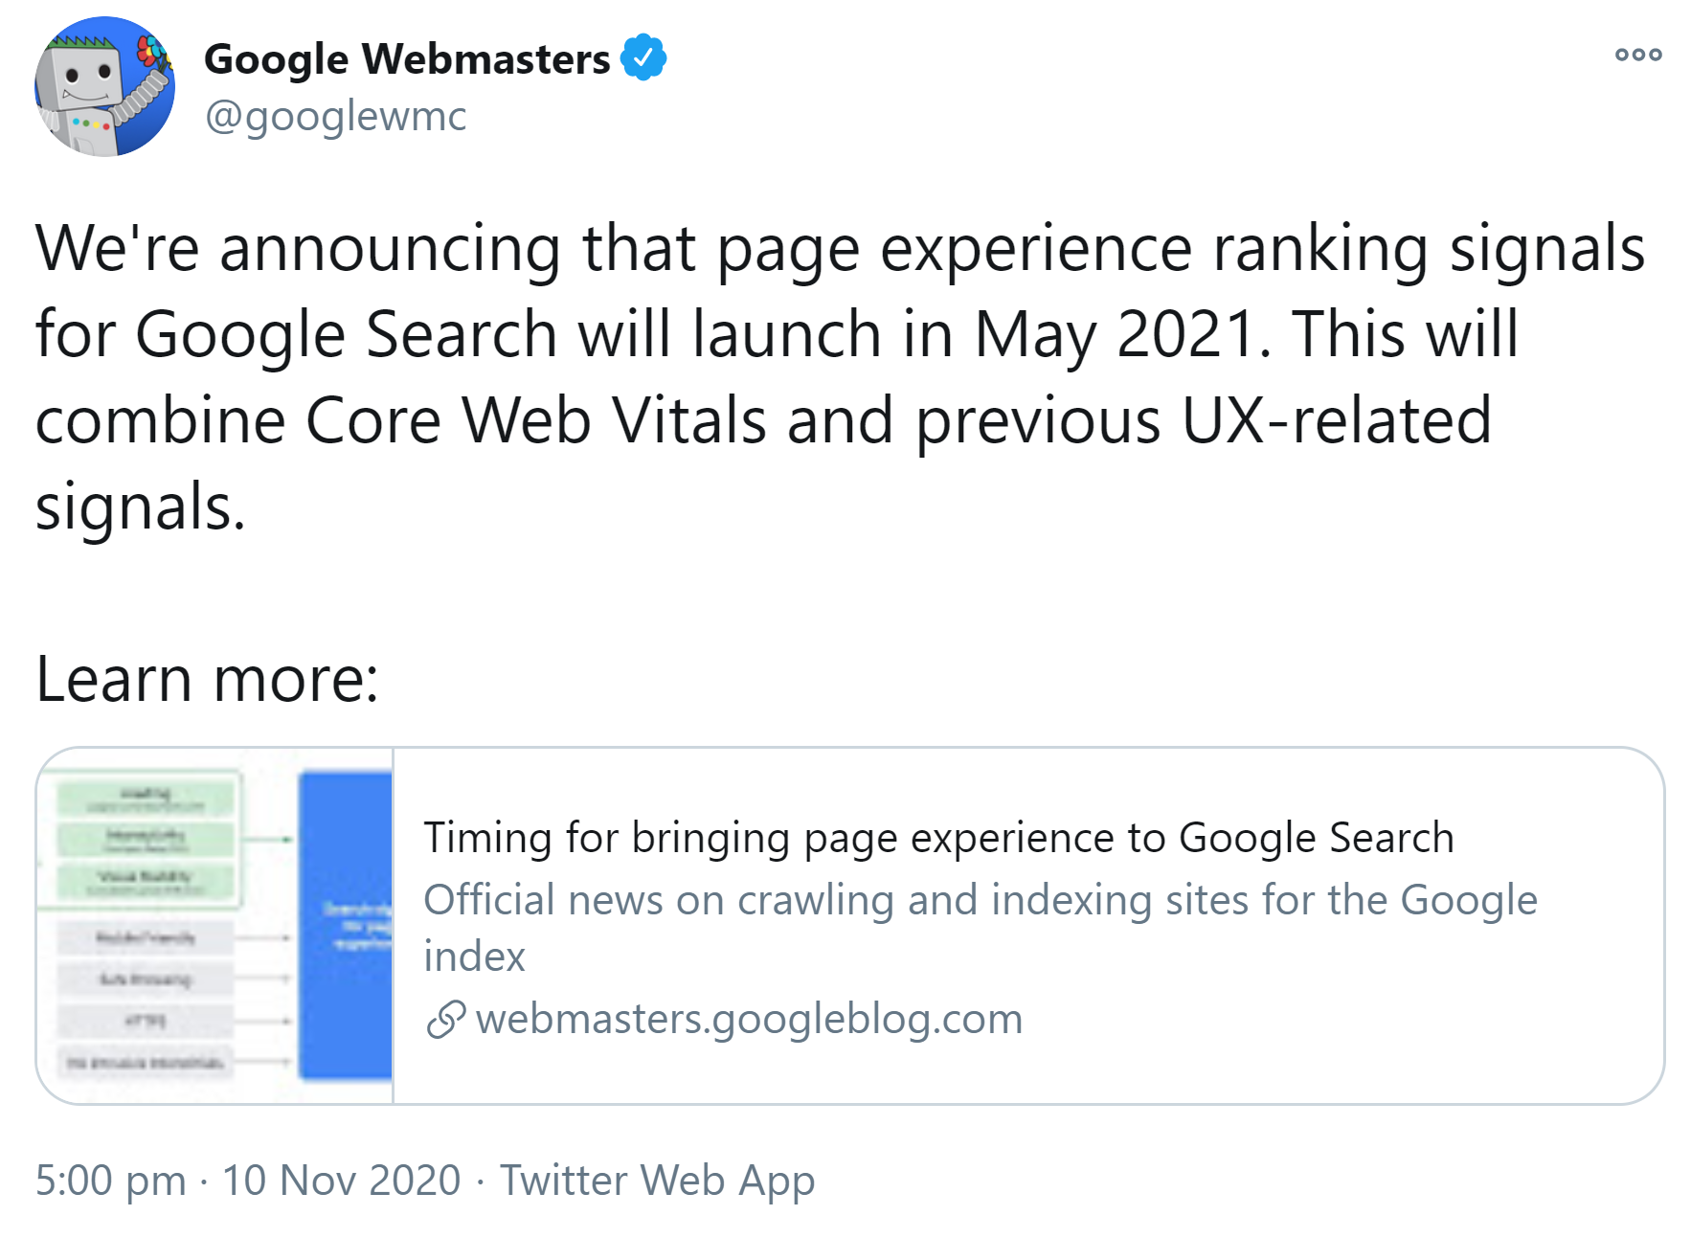The height and width of the screenshot is (1238, 1691).
Task: Click the Google Webmasters display name
Action: click(x=409, y=57)
